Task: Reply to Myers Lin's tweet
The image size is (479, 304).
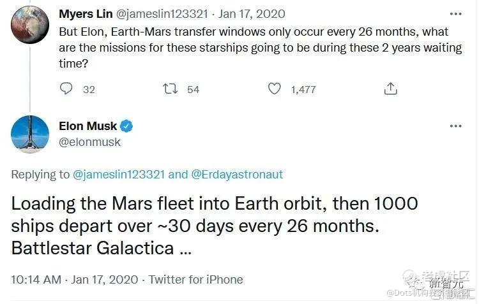Action: click(x=66, y=89)
